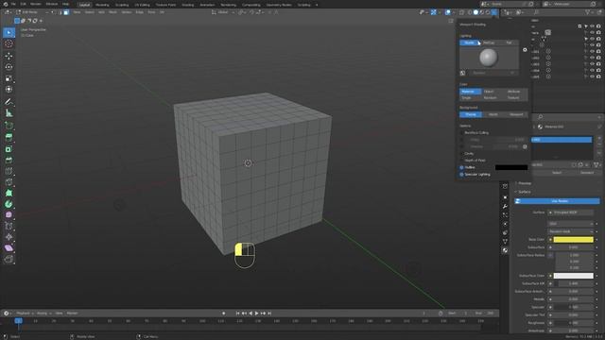Open the Modifiers wrench properties tab
The image size is (605, 340).
pyautogui.click(x=505, y=206)
